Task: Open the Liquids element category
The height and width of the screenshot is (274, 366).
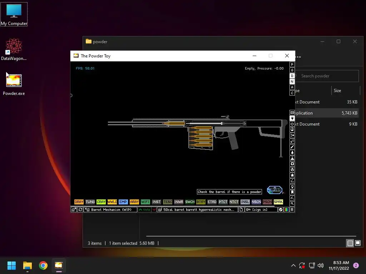Action: click(x=292, y=152)
